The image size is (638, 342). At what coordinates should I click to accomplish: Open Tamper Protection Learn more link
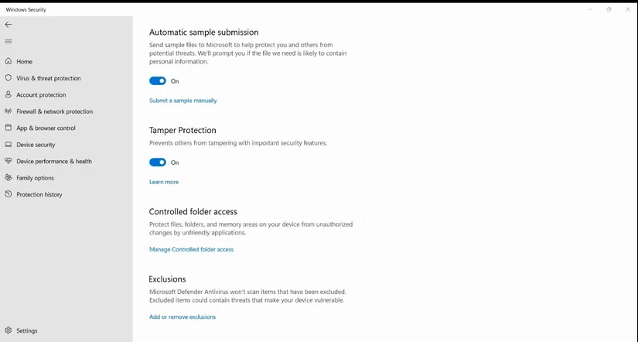pos(164,182)
